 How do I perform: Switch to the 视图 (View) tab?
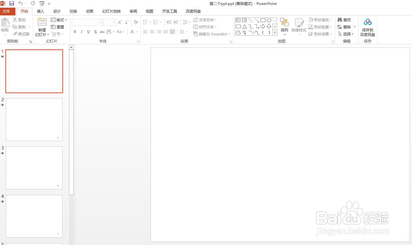coord(150,11)
